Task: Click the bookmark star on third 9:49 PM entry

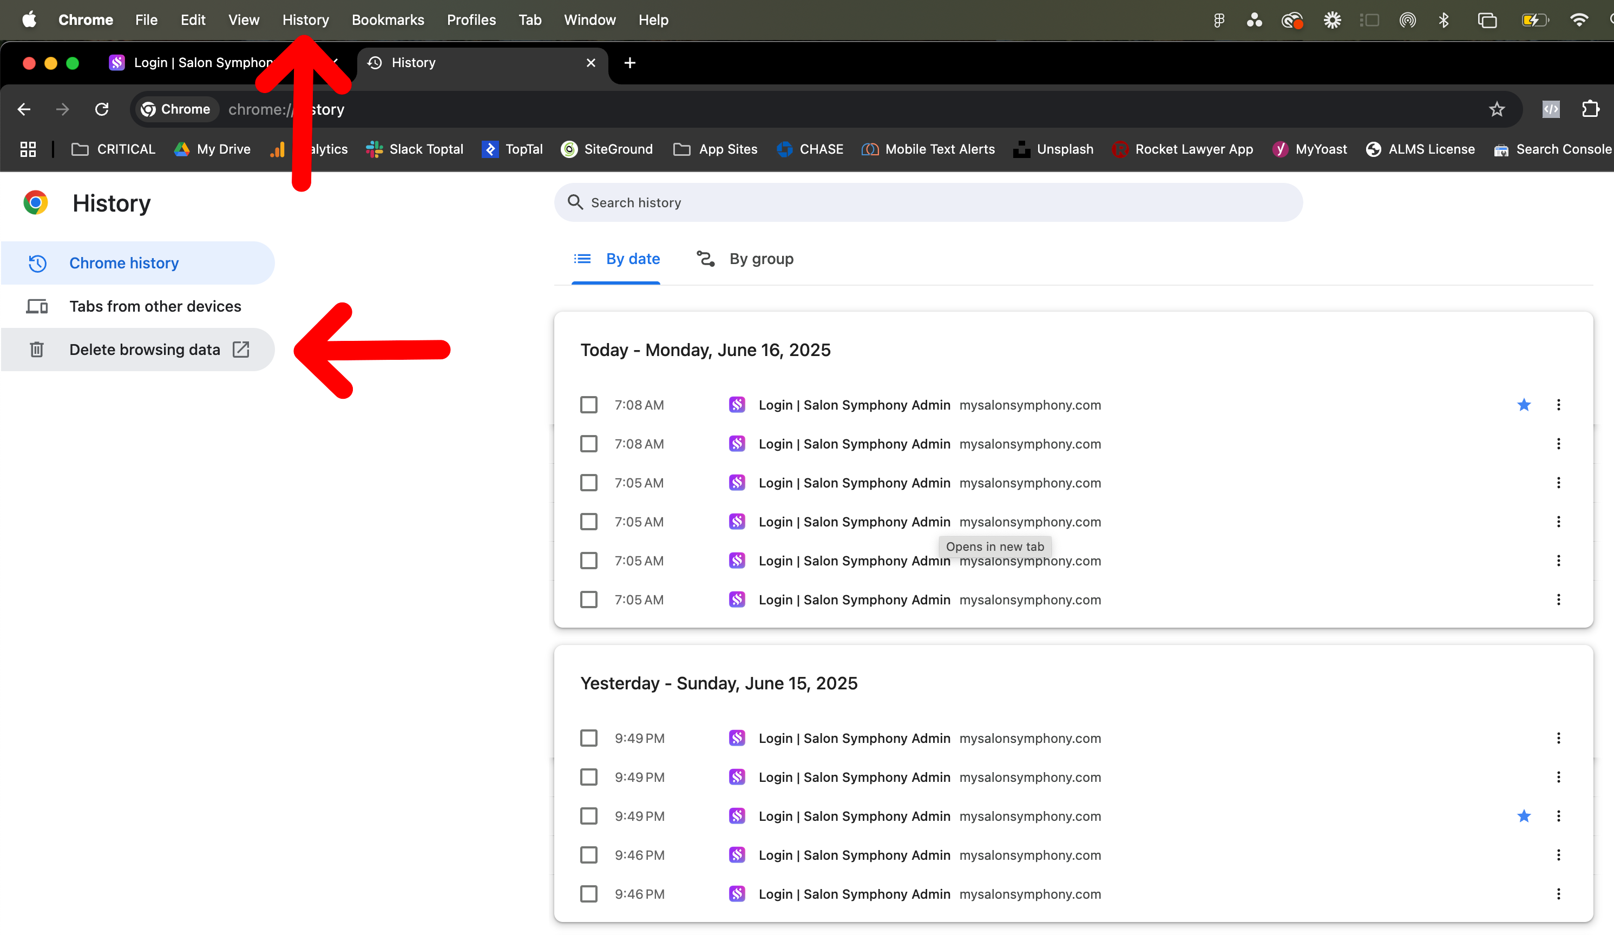Action: coord(1524,817)
